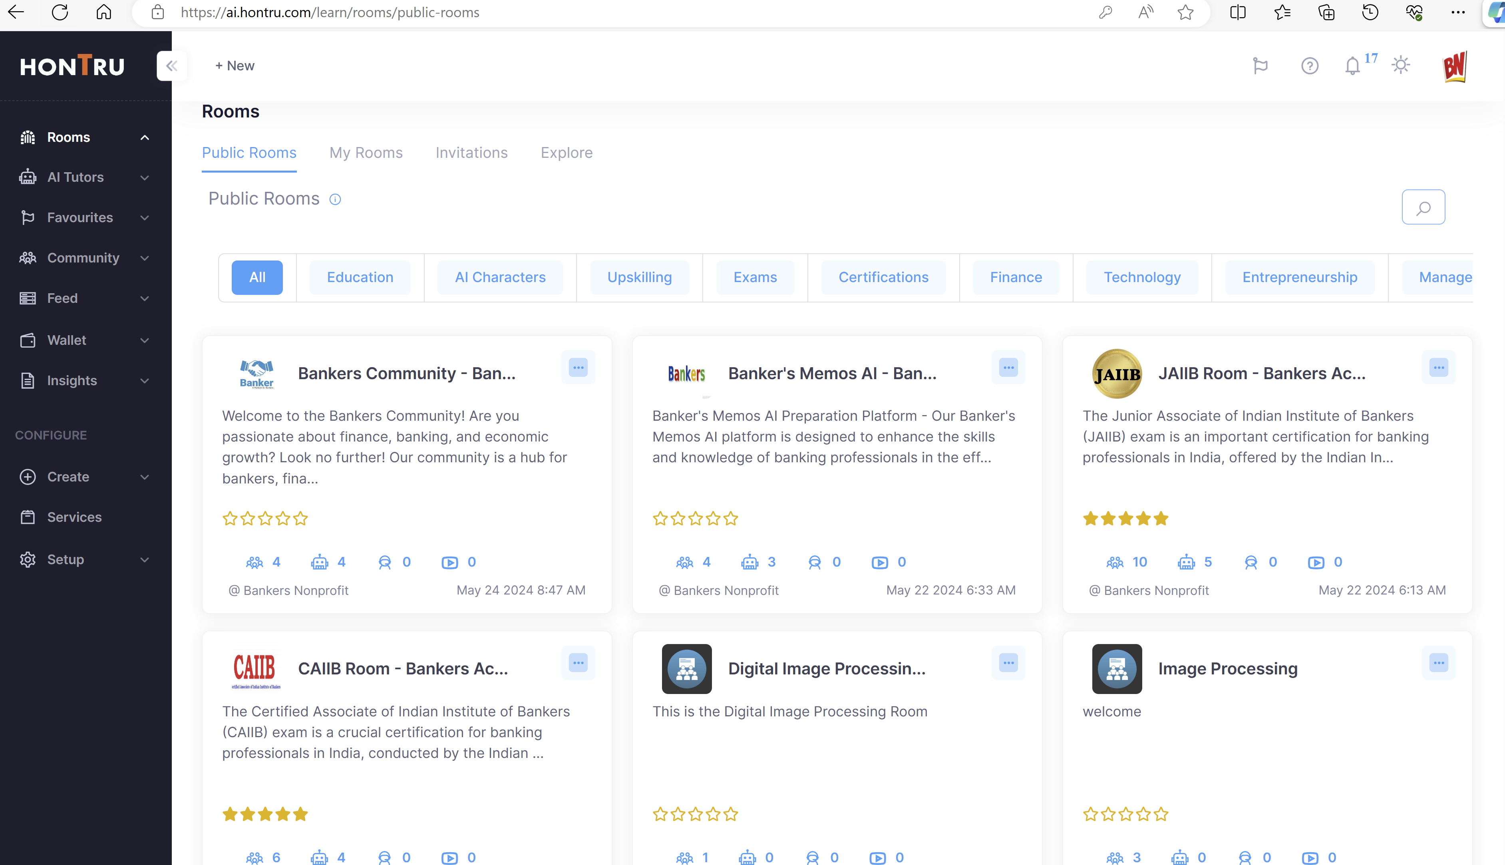Open options menu for Digital Image Processing card
Image resolution: width=1505 pixels, height=865 pixels.
1008,663
